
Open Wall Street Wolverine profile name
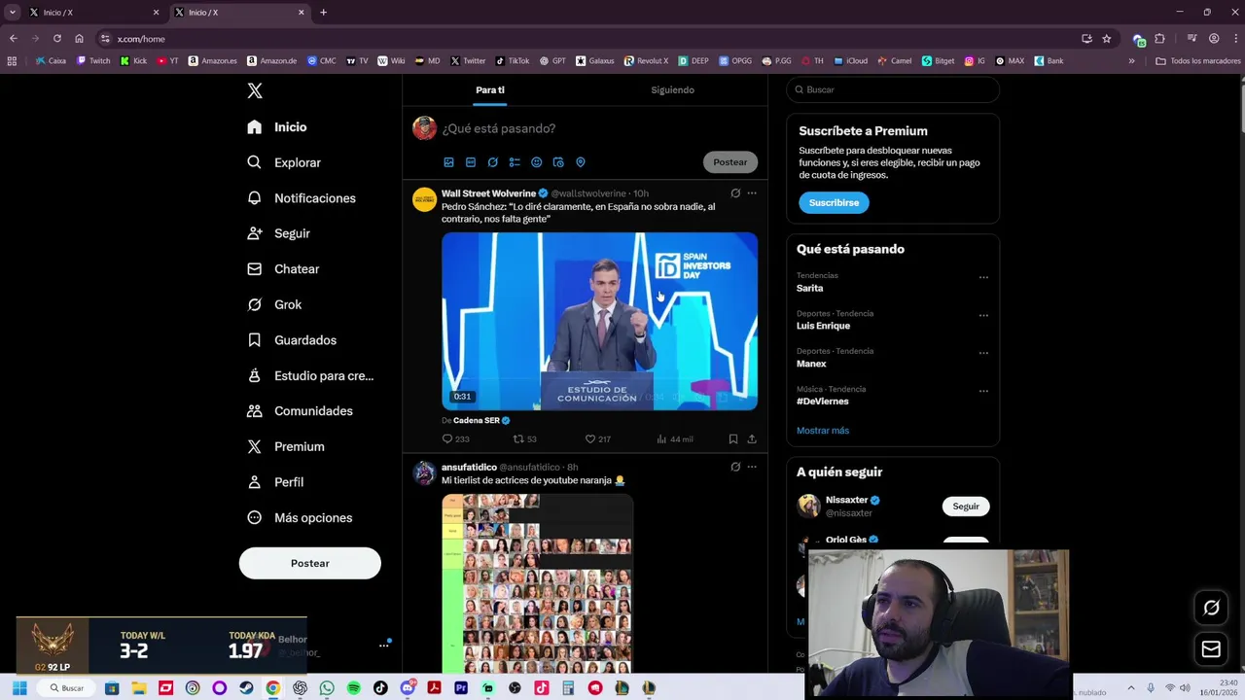(488, 193)
